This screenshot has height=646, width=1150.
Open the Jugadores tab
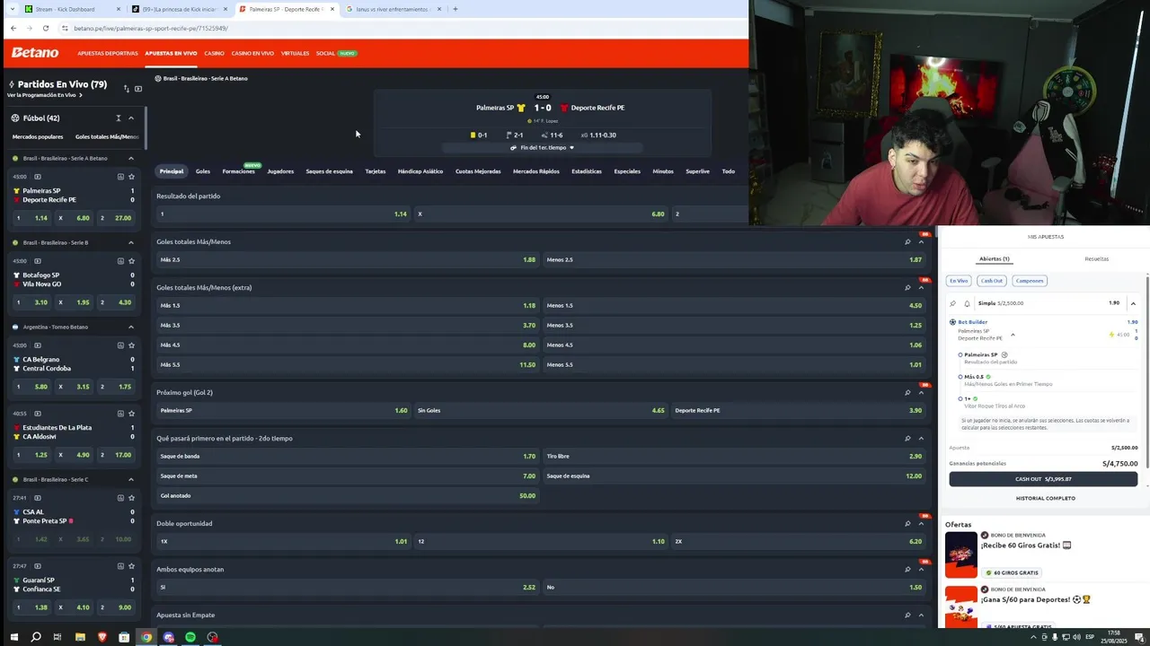pyautogui.click(x=280, y=171)
